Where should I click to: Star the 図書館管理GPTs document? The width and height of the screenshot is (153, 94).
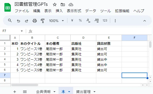tap(55, 5)
